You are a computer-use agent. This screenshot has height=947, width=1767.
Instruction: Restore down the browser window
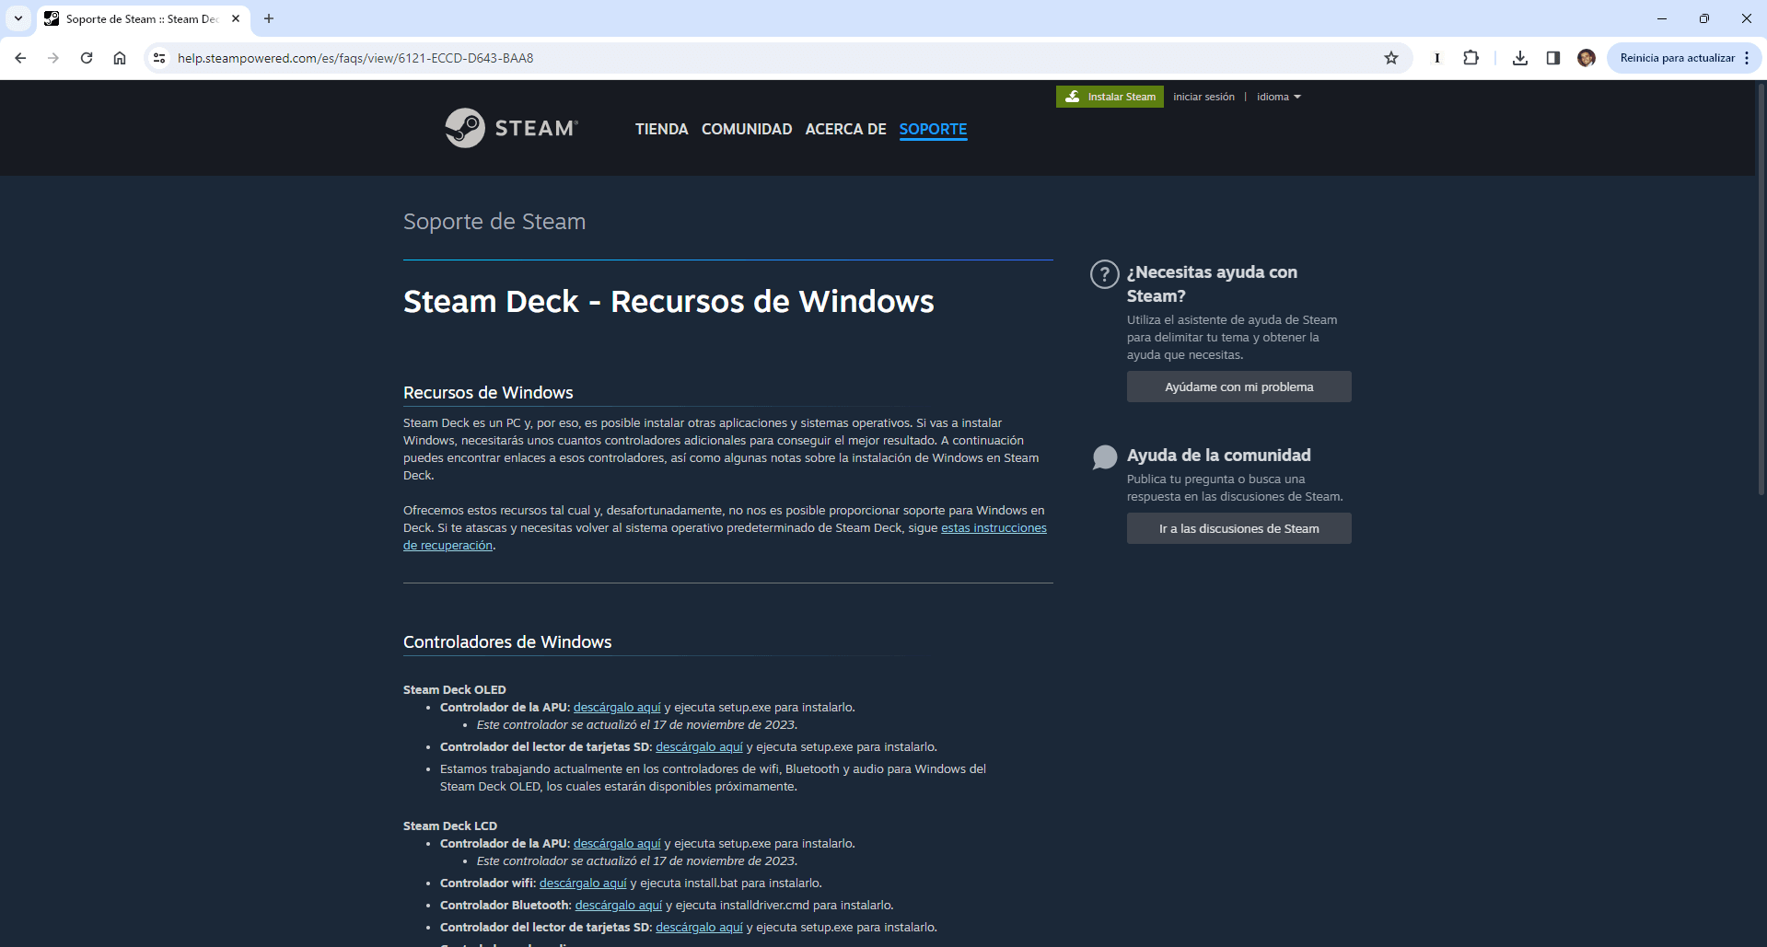click(x=1704, y=18)
